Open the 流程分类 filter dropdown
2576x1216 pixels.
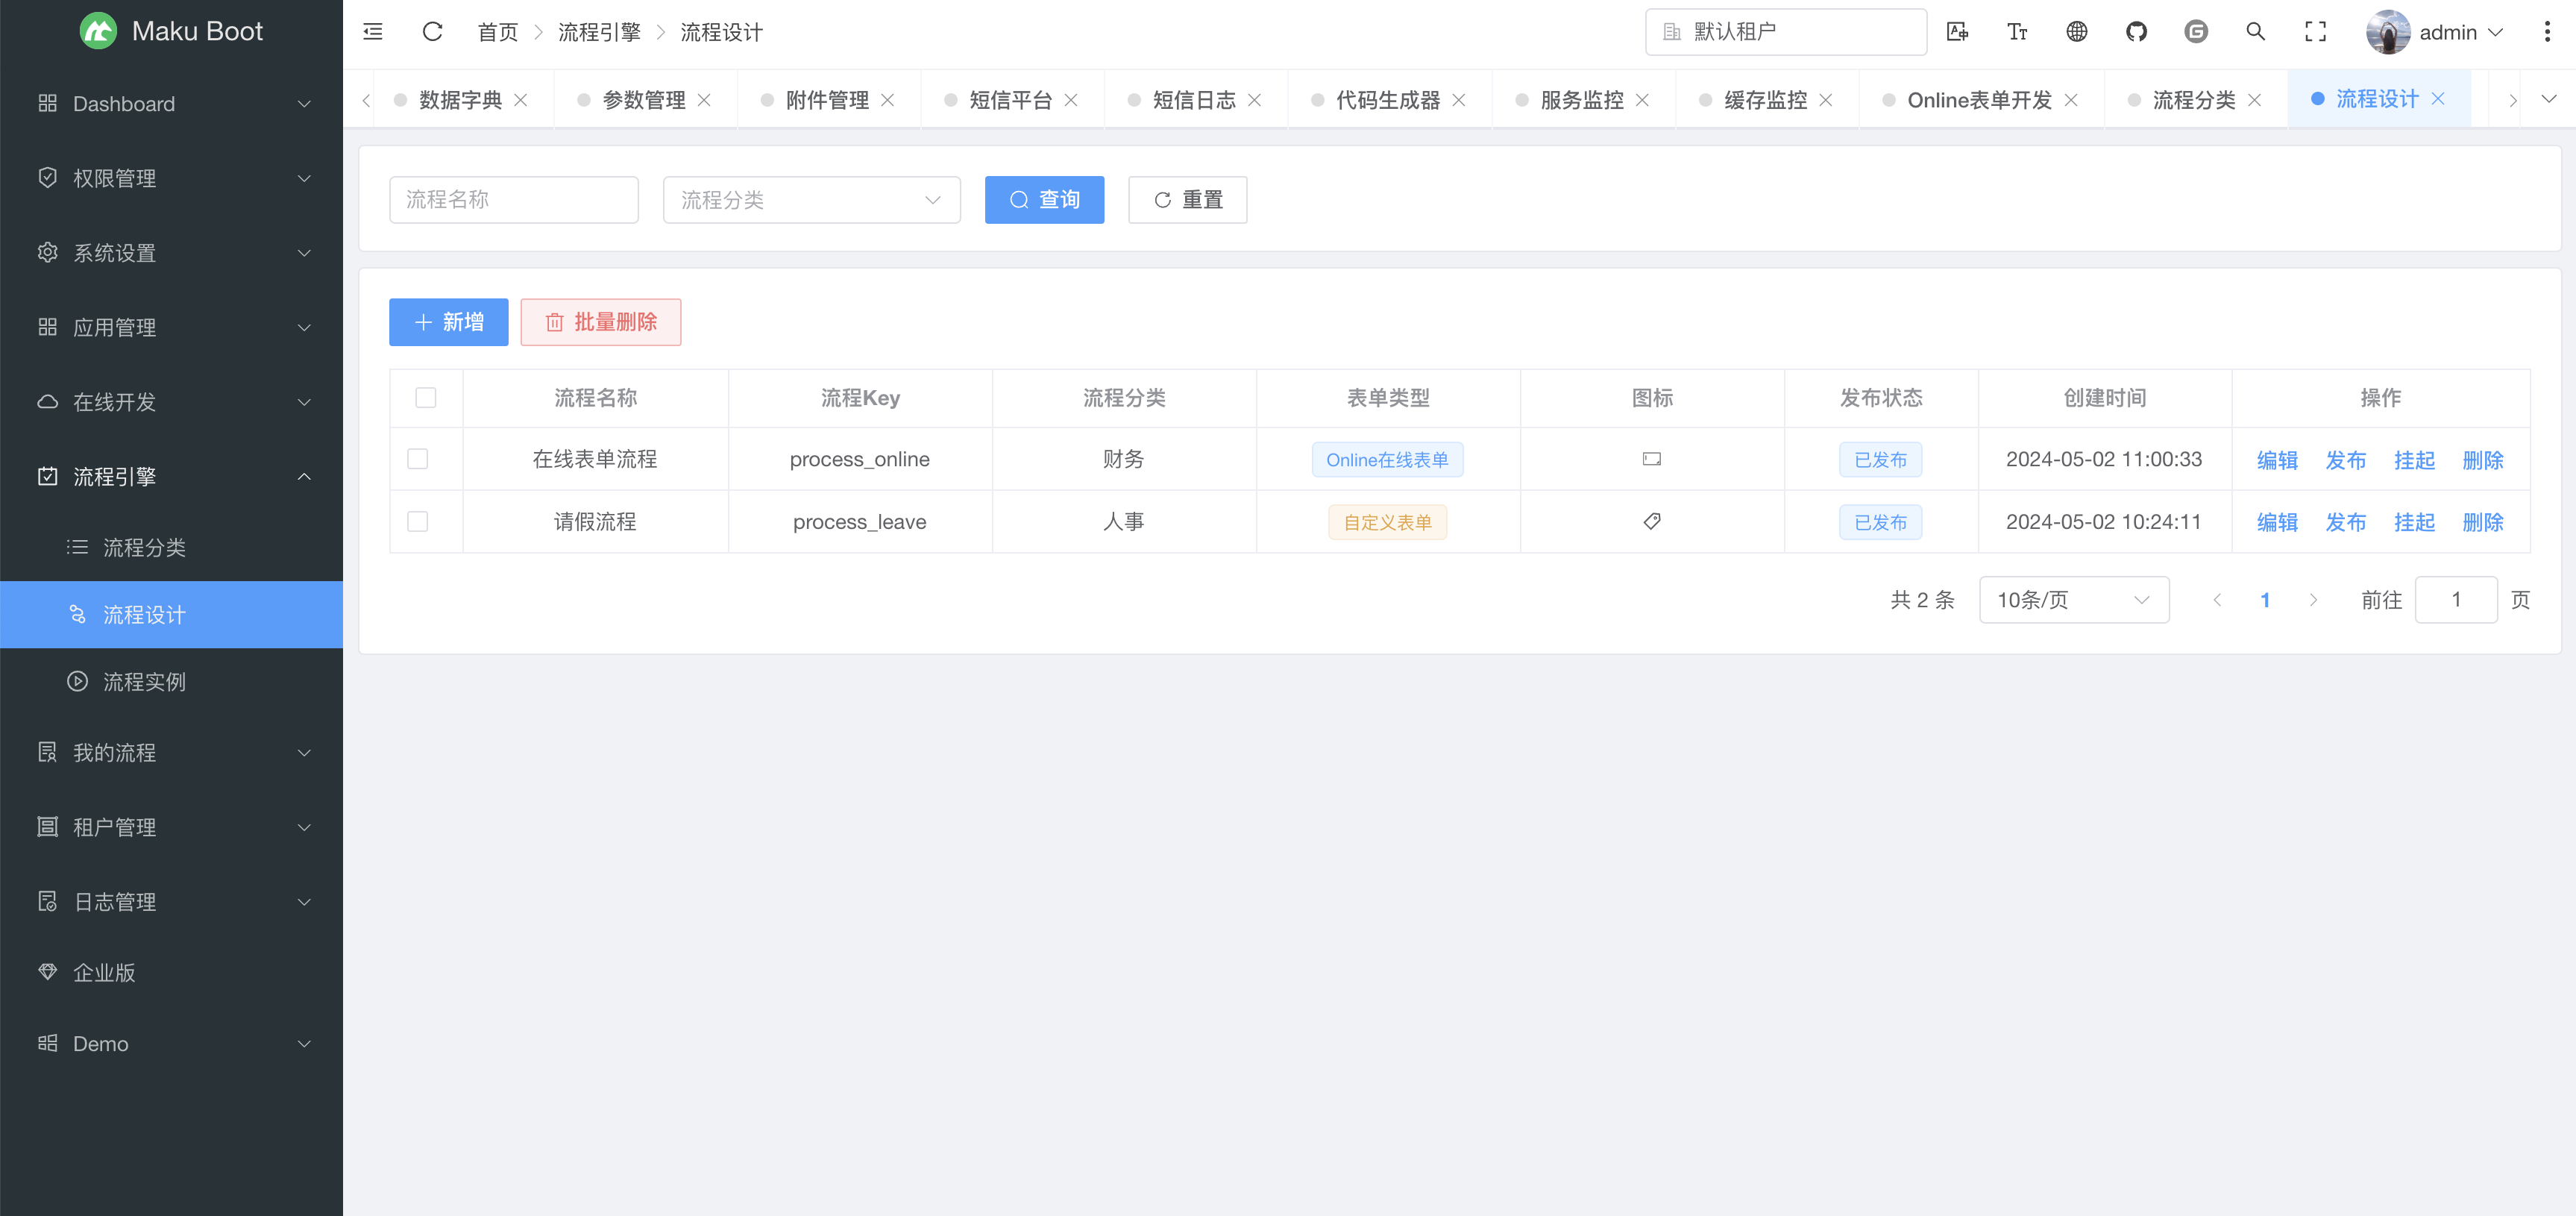pyautogui.click(x=811, y=200)
